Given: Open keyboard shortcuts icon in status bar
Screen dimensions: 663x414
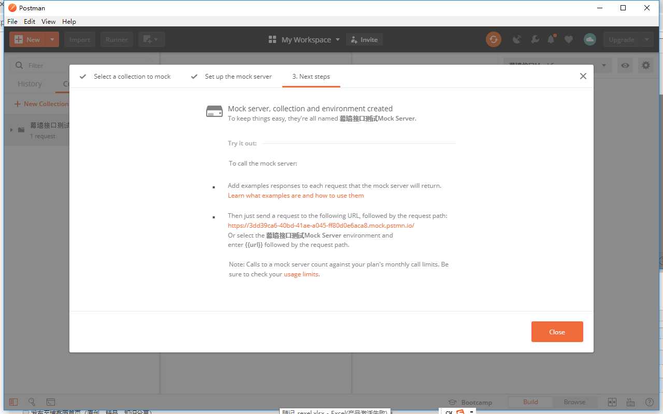Looking at the screenshot, I should [x=630, y=402].
